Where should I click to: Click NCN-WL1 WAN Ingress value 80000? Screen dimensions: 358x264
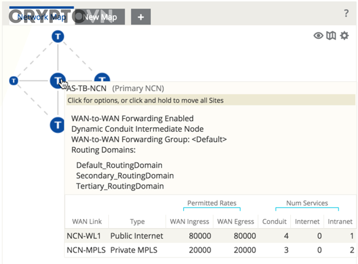coord(200,236)
